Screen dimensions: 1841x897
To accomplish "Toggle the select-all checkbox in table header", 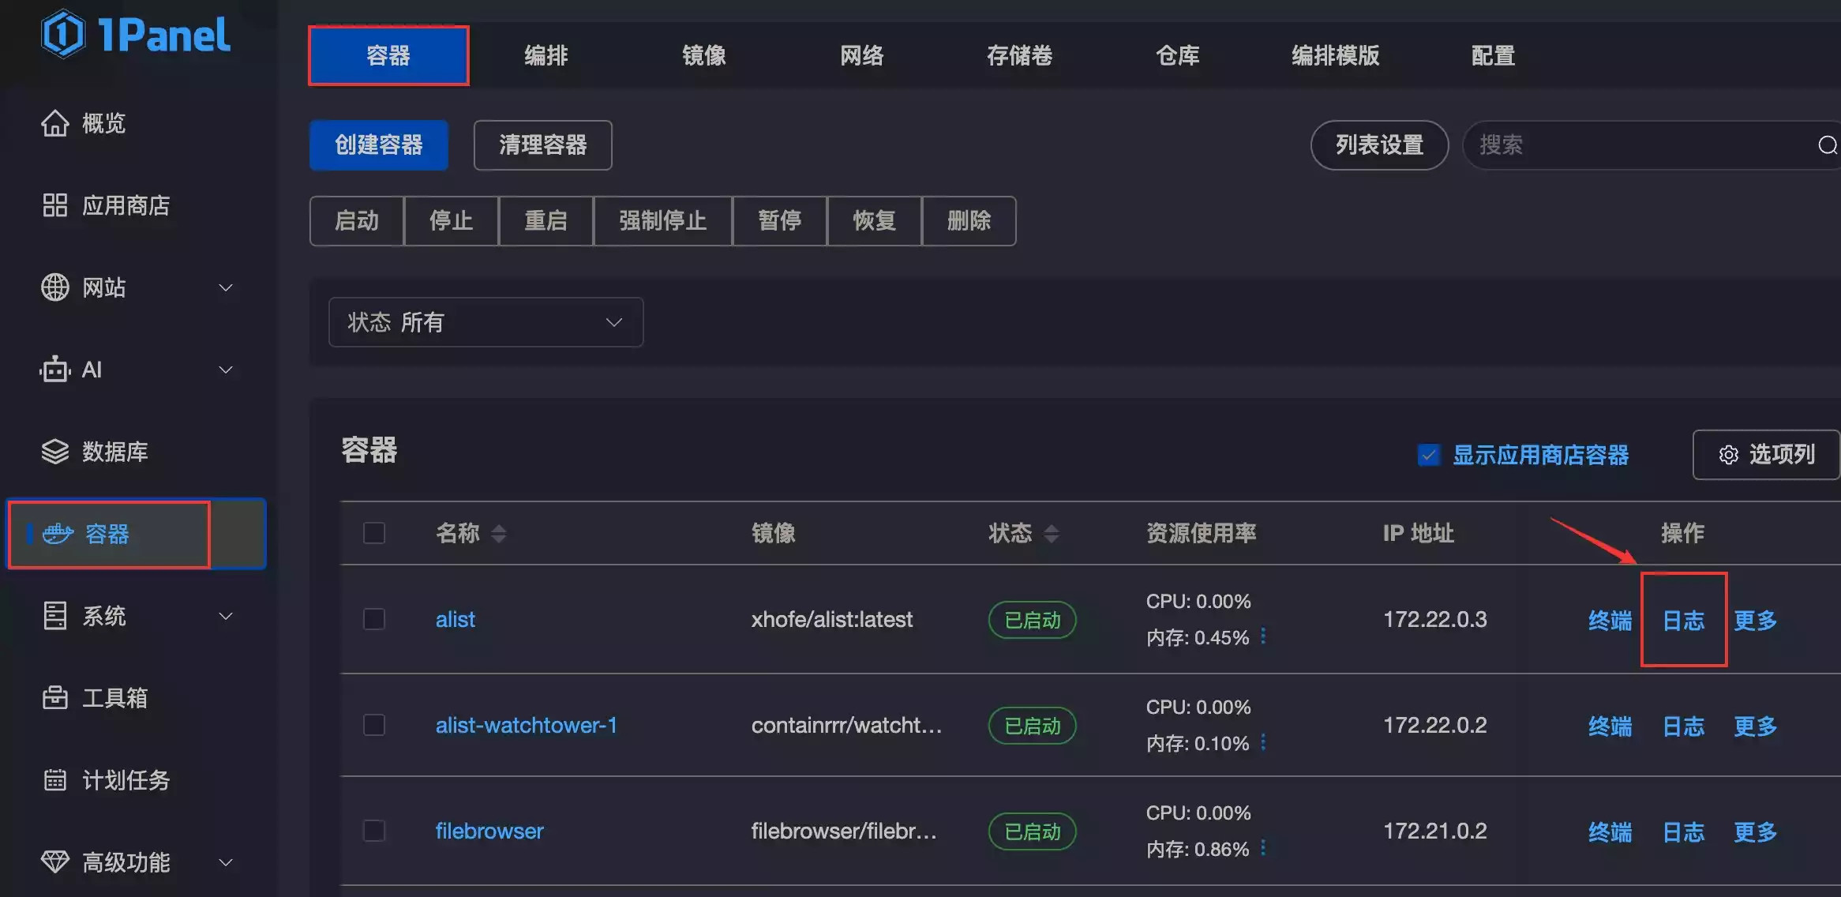I will coord(374,533).
